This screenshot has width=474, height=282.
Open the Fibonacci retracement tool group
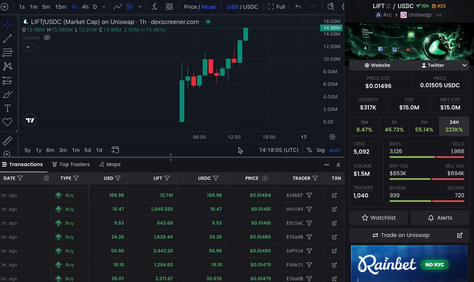pyautogui.click(x=7, y=52)
